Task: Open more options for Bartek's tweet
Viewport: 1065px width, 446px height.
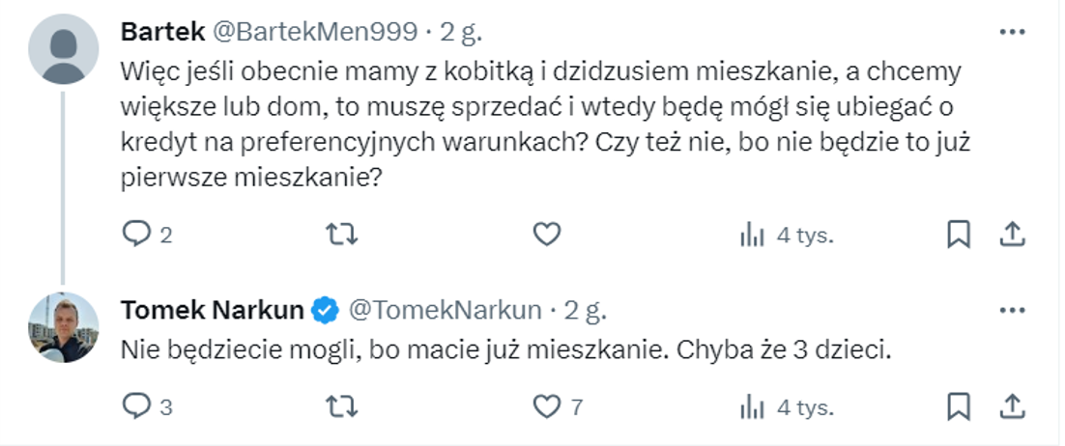Action: [1011, 32]
